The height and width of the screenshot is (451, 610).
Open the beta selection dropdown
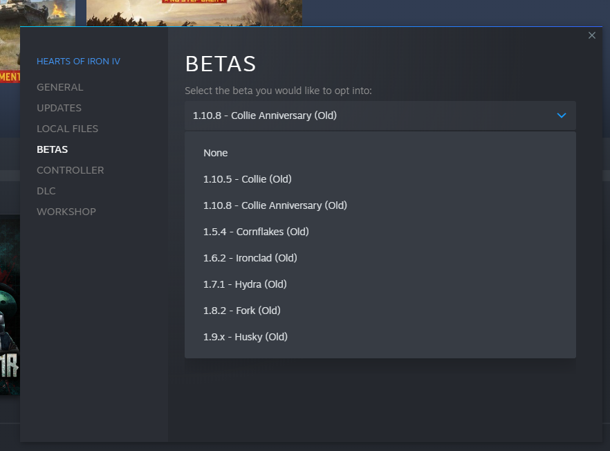380,116
